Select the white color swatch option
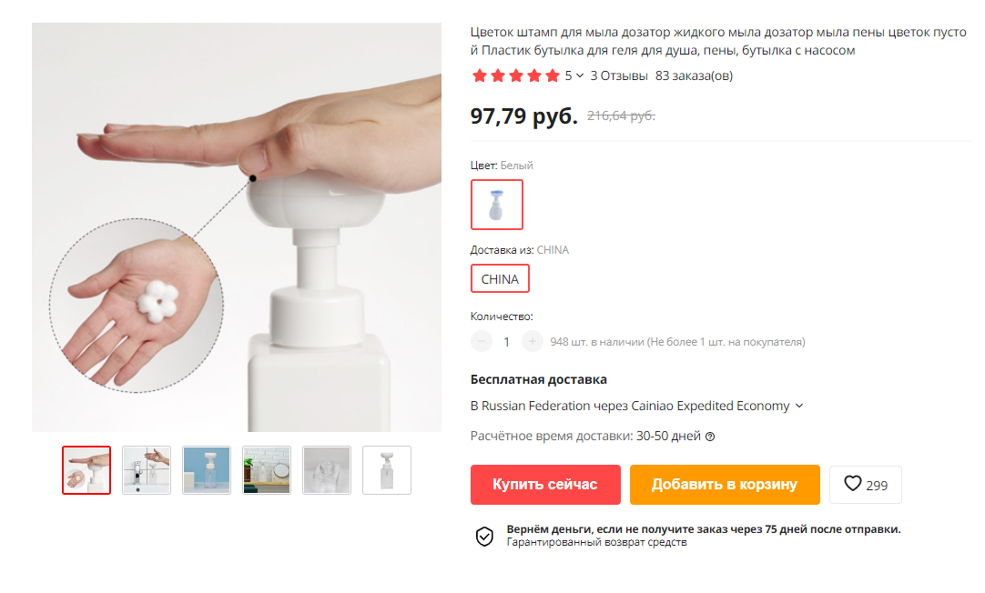This screenshot has height=593, width=985. (x=497, y=205)
